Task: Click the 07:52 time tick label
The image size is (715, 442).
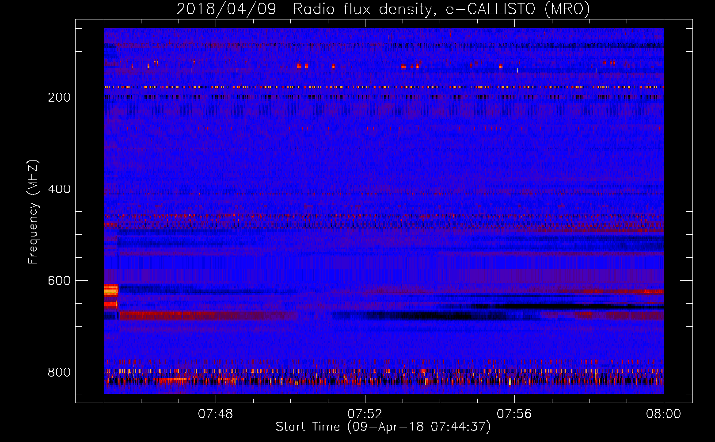Action: pos(365,414)
